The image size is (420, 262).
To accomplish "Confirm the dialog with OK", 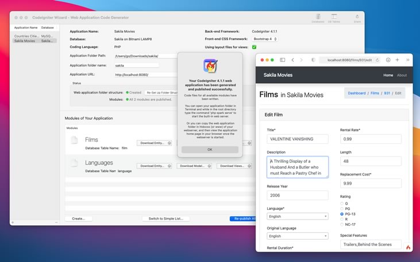I will point(210,150).
